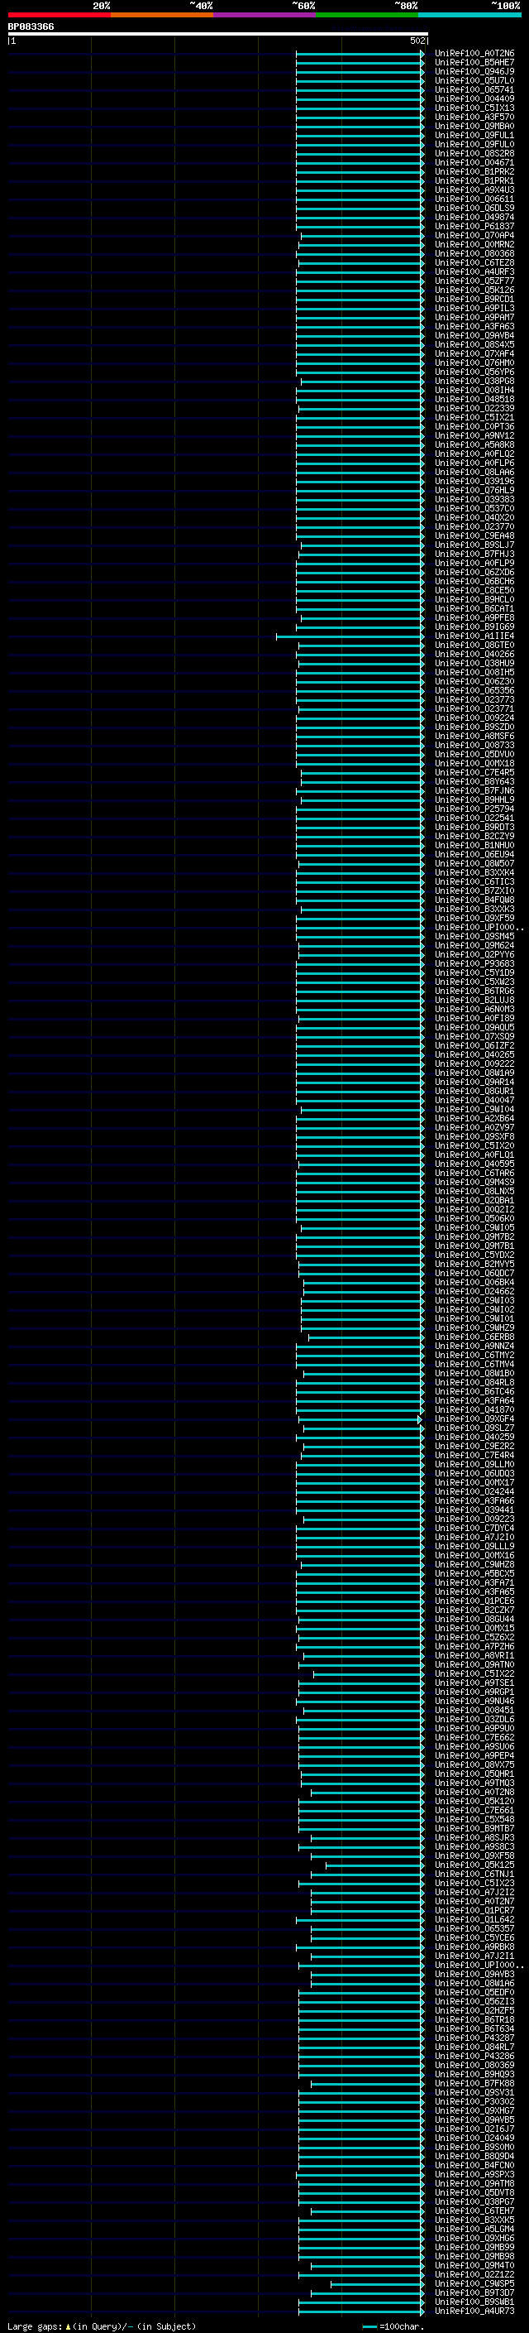
Task: Select the UniRef100_B1PRK1 label
Action: [474, 180]
